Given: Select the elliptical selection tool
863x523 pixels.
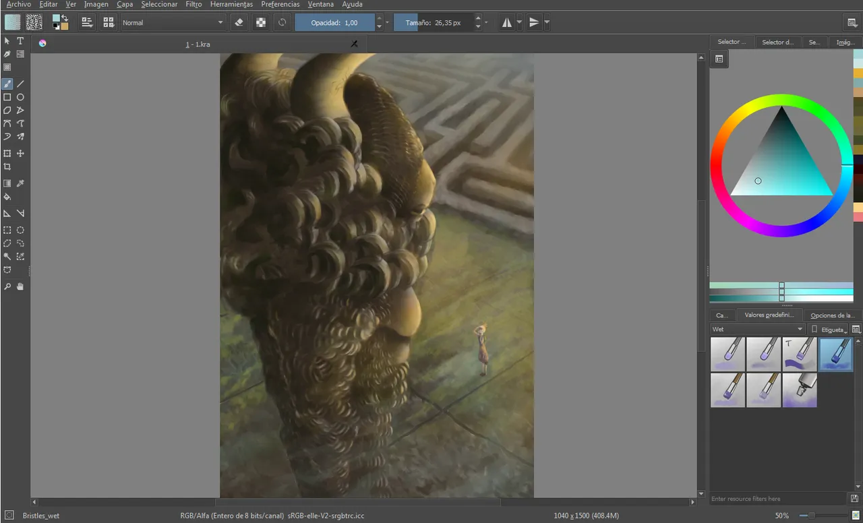Looking at the screenshot, I should (20, 230).
